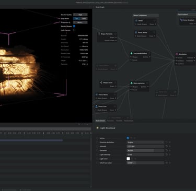Image resolution: width=196 pixels, height=191 pixels.
Task: Click the Main explosion emitter icon
Action: pyautogui.click(x=131, y=83)
